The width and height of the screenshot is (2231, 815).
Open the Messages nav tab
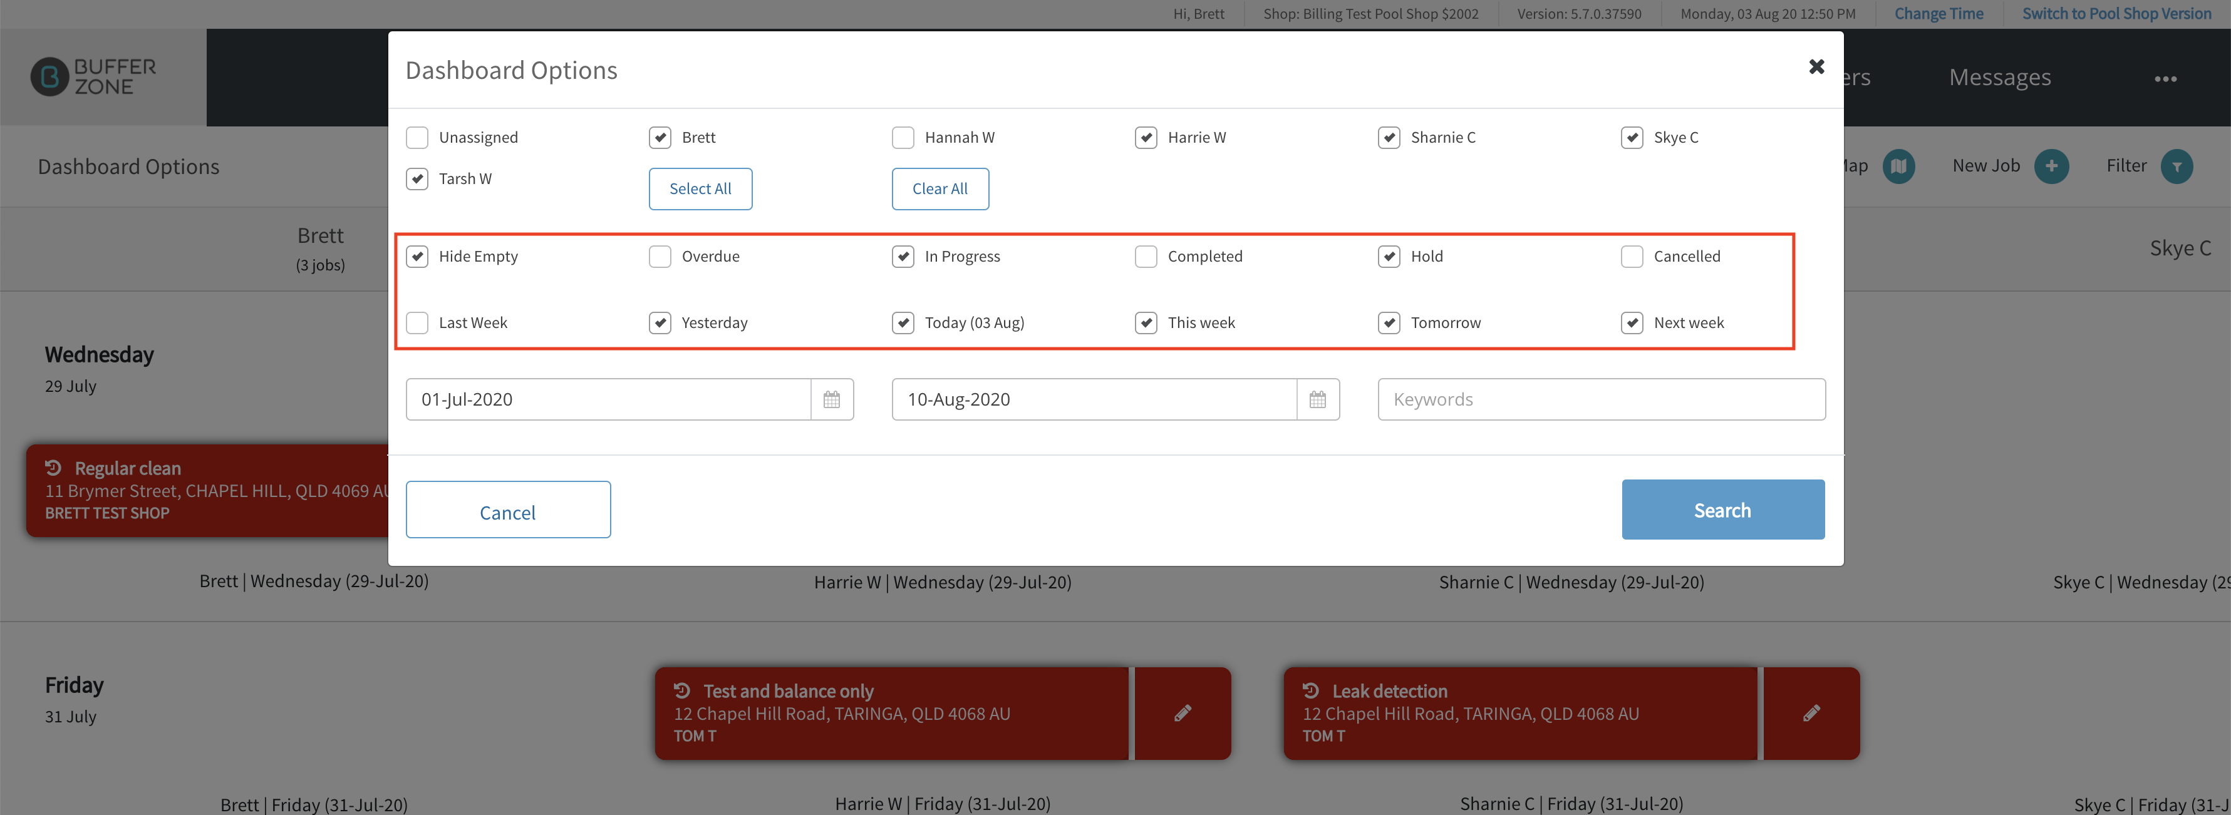(x=2000, y=78)
